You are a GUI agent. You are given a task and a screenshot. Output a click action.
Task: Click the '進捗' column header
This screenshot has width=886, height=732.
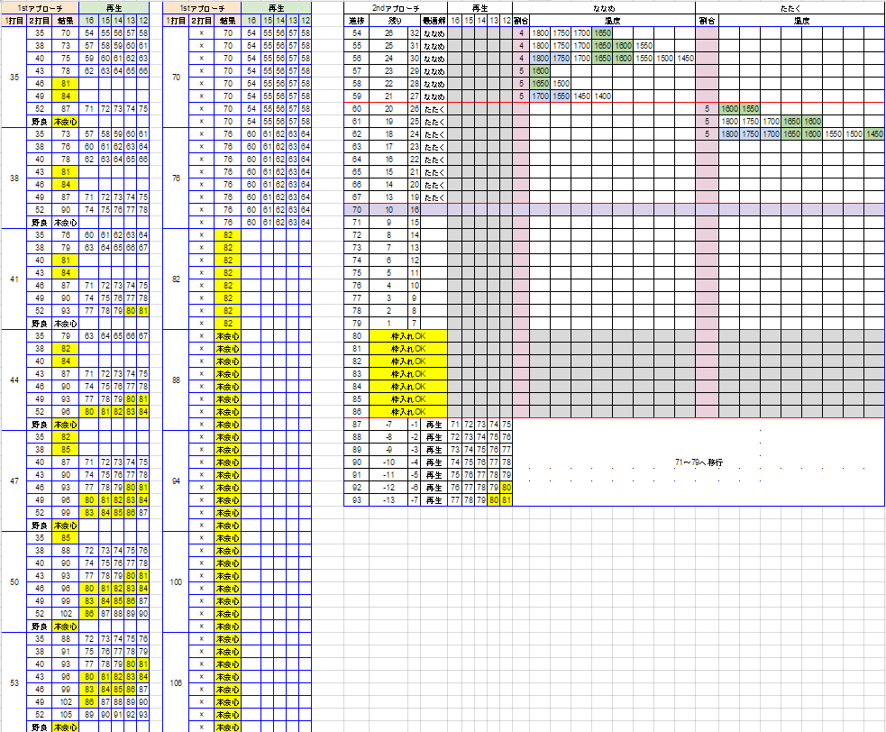click(x=357, y=21)
